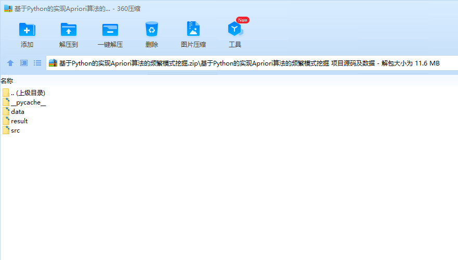Click the archive path address field
This screenshot has width=458, height=260.
point(252,63)
